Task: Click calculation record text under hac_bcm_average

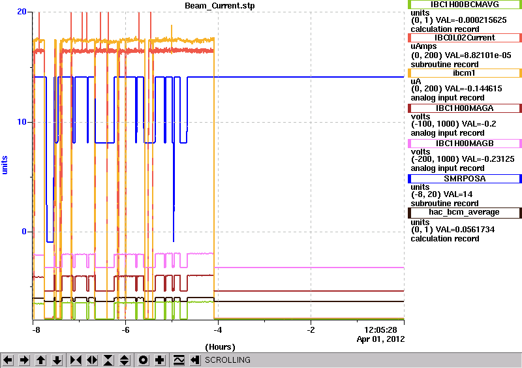Action: [x=445, y=239]
